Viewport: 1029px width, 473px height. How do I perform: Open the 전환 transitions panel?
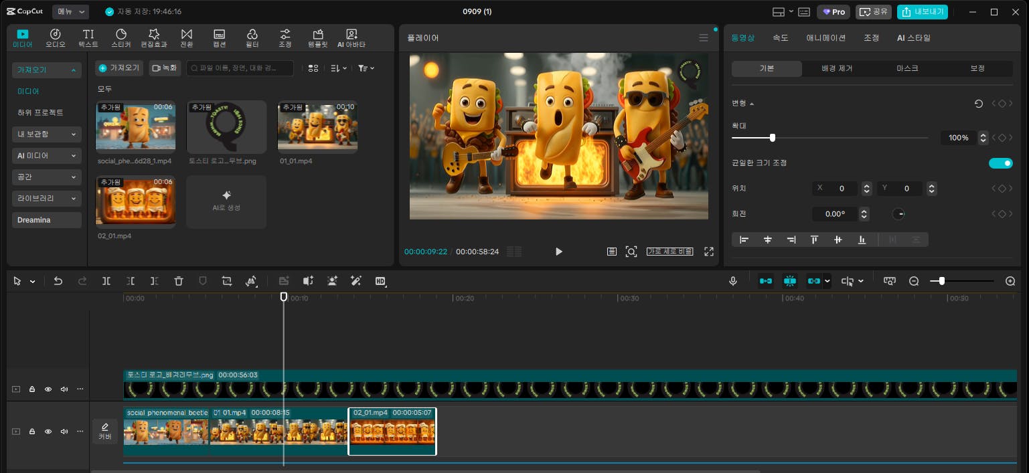pyautogui.click(x=187, y=38)
